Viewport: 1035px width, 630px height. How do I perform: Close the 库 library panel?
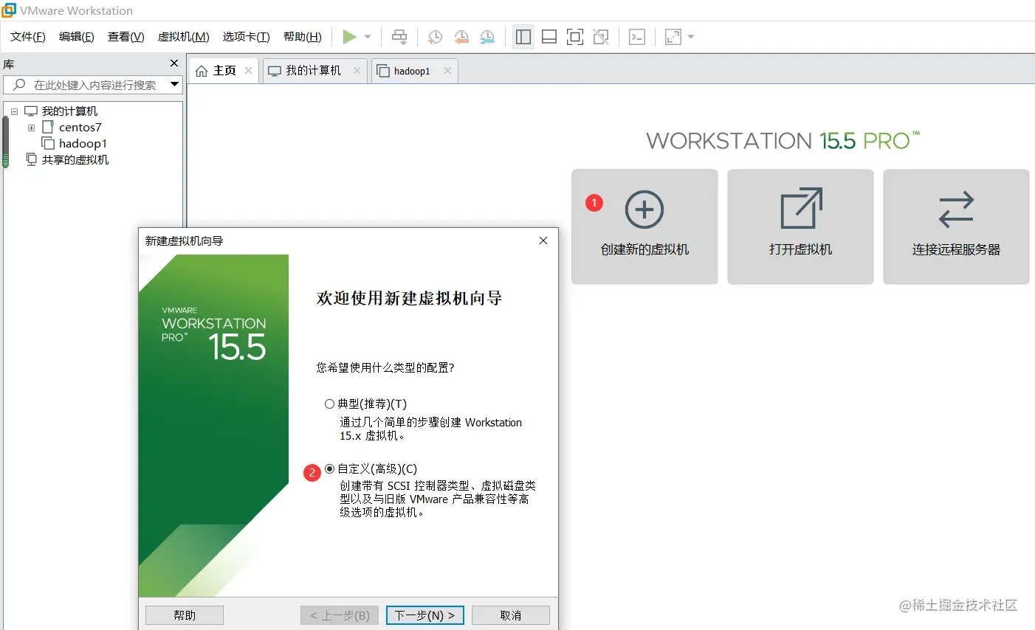pyautogui.click(x=174, y=63)
